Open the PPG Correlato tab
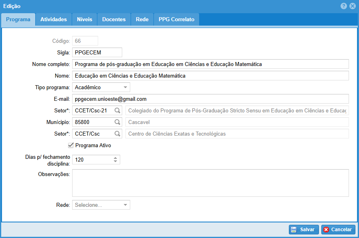 176,20
